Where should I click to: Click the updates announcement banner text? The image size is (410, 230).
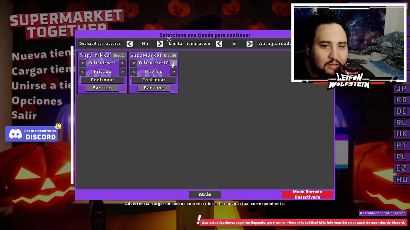[303, 223]
